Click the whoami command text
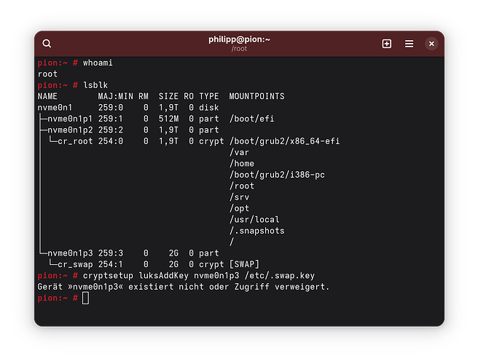 tap(98, 63)
